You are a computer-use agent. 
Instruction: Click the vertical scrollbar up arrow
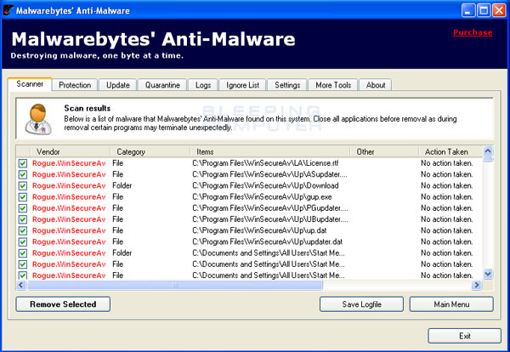point(488,151)
